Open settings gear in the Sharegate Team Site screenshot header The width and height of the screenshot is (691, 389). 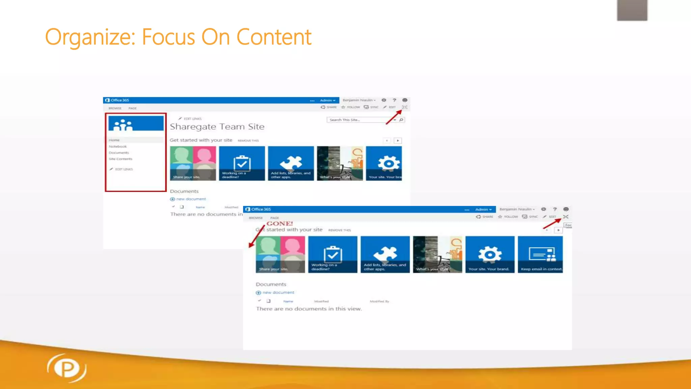(x=384, y=100)
